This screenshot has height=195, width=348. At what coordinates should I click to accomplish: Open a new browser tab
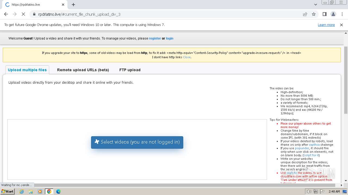pos(73,5)
